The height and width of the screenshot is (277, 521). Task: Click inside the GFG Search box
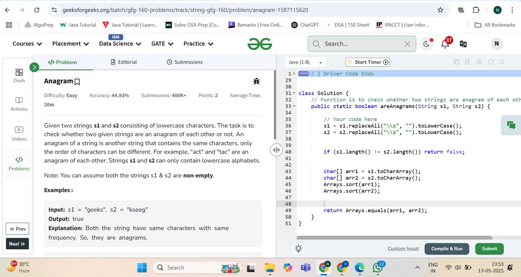362,44
